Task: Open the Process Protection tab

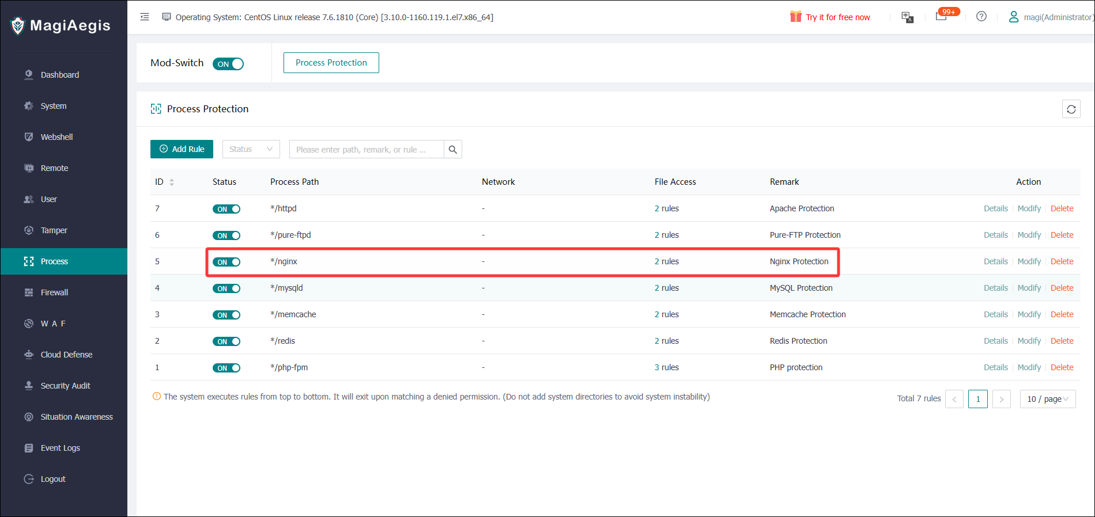Action: pyautogui.click(x=331, y=63)
